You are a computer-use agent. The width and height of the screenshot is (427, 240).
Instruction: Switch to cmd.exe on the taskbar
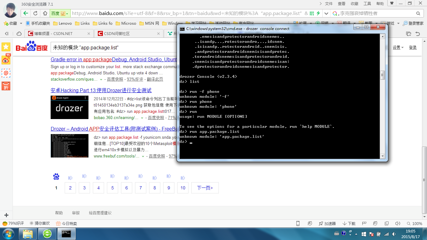(x=67, y=234)
